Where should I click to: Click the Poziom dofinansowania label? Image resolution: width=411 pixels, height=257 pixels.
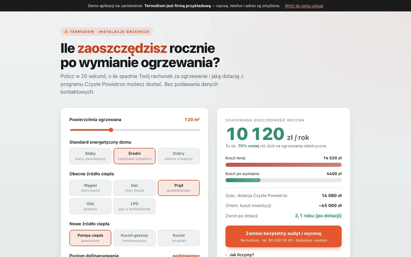94,255
